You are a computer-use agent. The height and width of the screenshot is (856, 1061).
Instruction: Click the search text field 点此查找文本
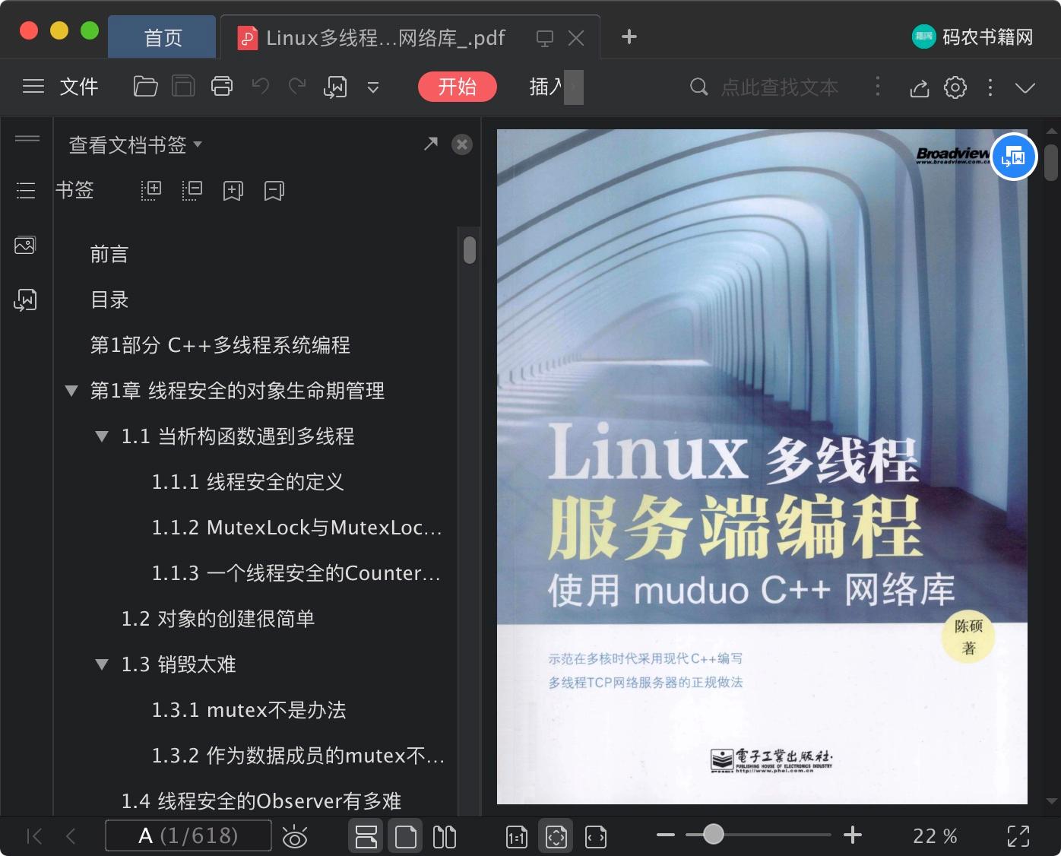click(780, 87)
